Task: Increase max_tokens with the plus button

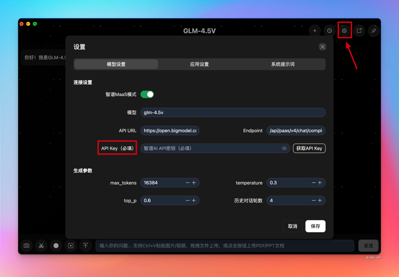Action: 194,182
